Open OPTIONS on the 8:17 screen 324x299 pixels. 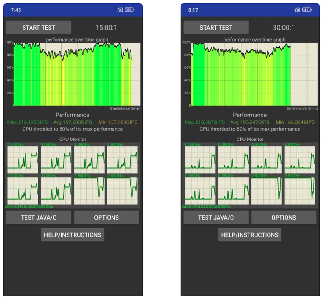pyautogui.click(x=283, y=218)
